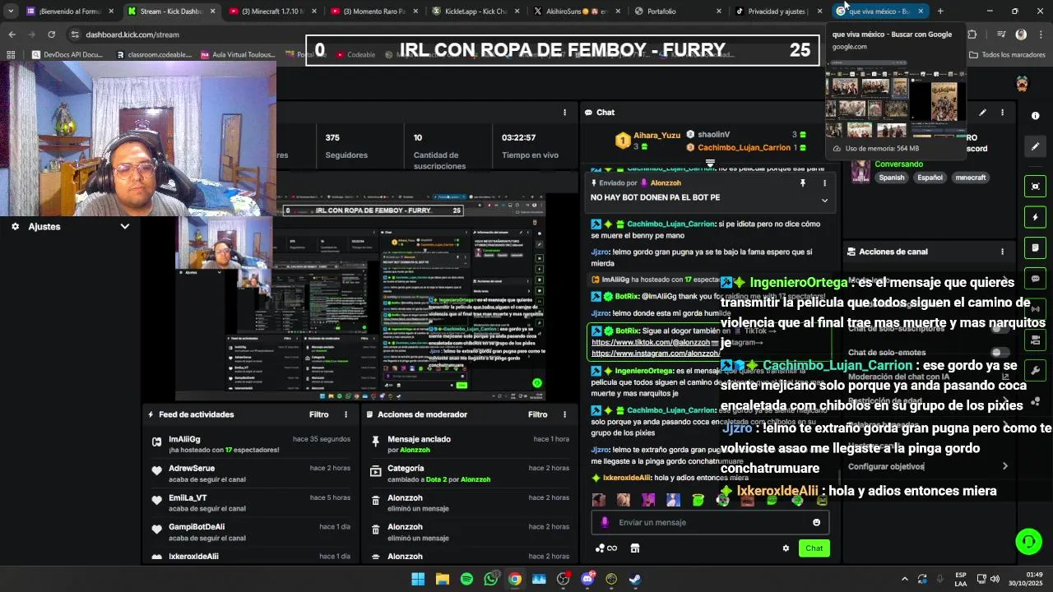Click the green support headset button
The height and width of the screenshot is (592, 1053).
[x=1028, y=541]
